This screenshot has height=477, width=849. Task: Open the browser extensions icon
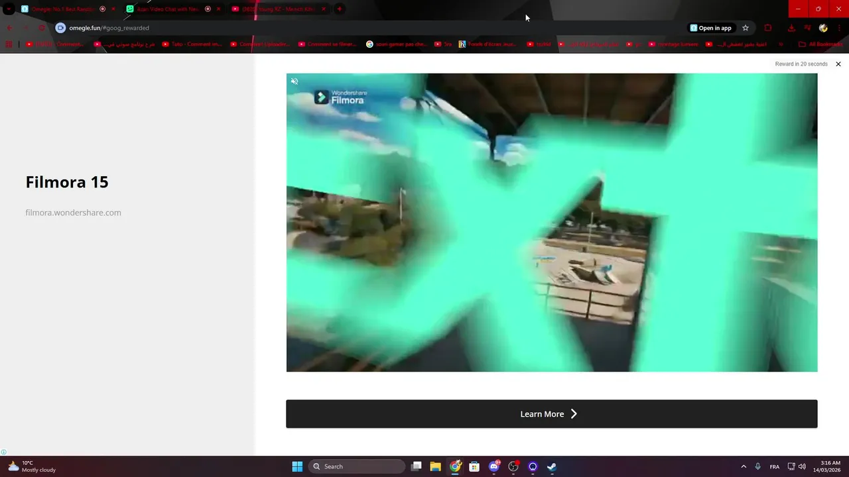pos(768,28)
